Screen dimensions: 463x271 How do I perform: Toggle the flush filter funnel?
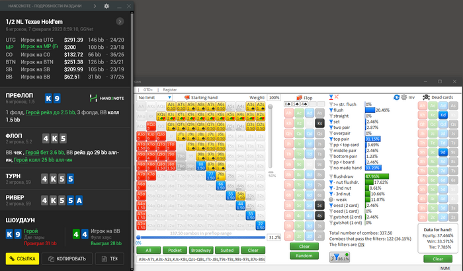point(331,110)
